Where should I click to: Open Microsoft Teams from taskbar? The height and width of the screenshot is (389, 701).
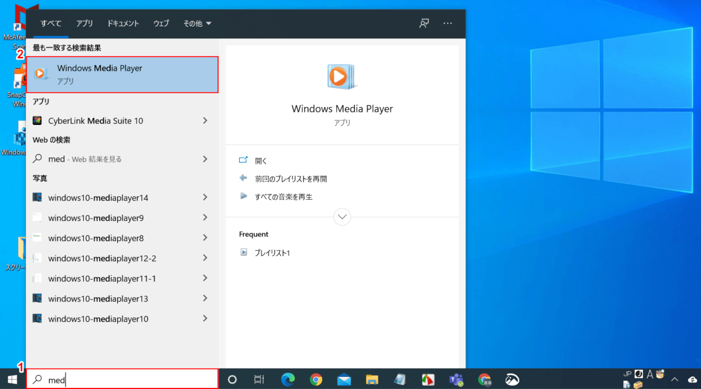(x=456, y=380)
